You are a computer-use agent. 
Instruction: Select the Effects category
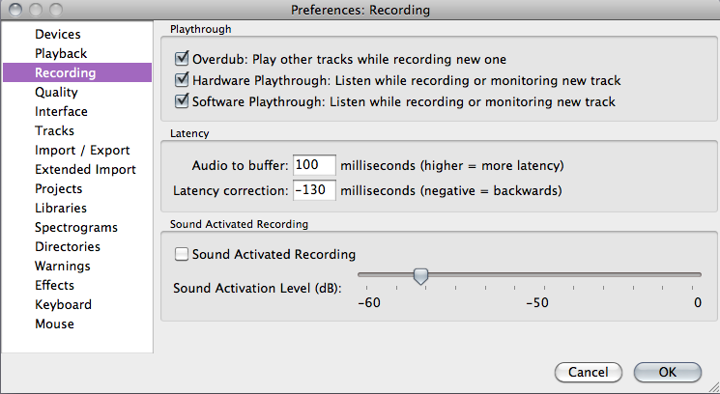click(x=55, y=285)
